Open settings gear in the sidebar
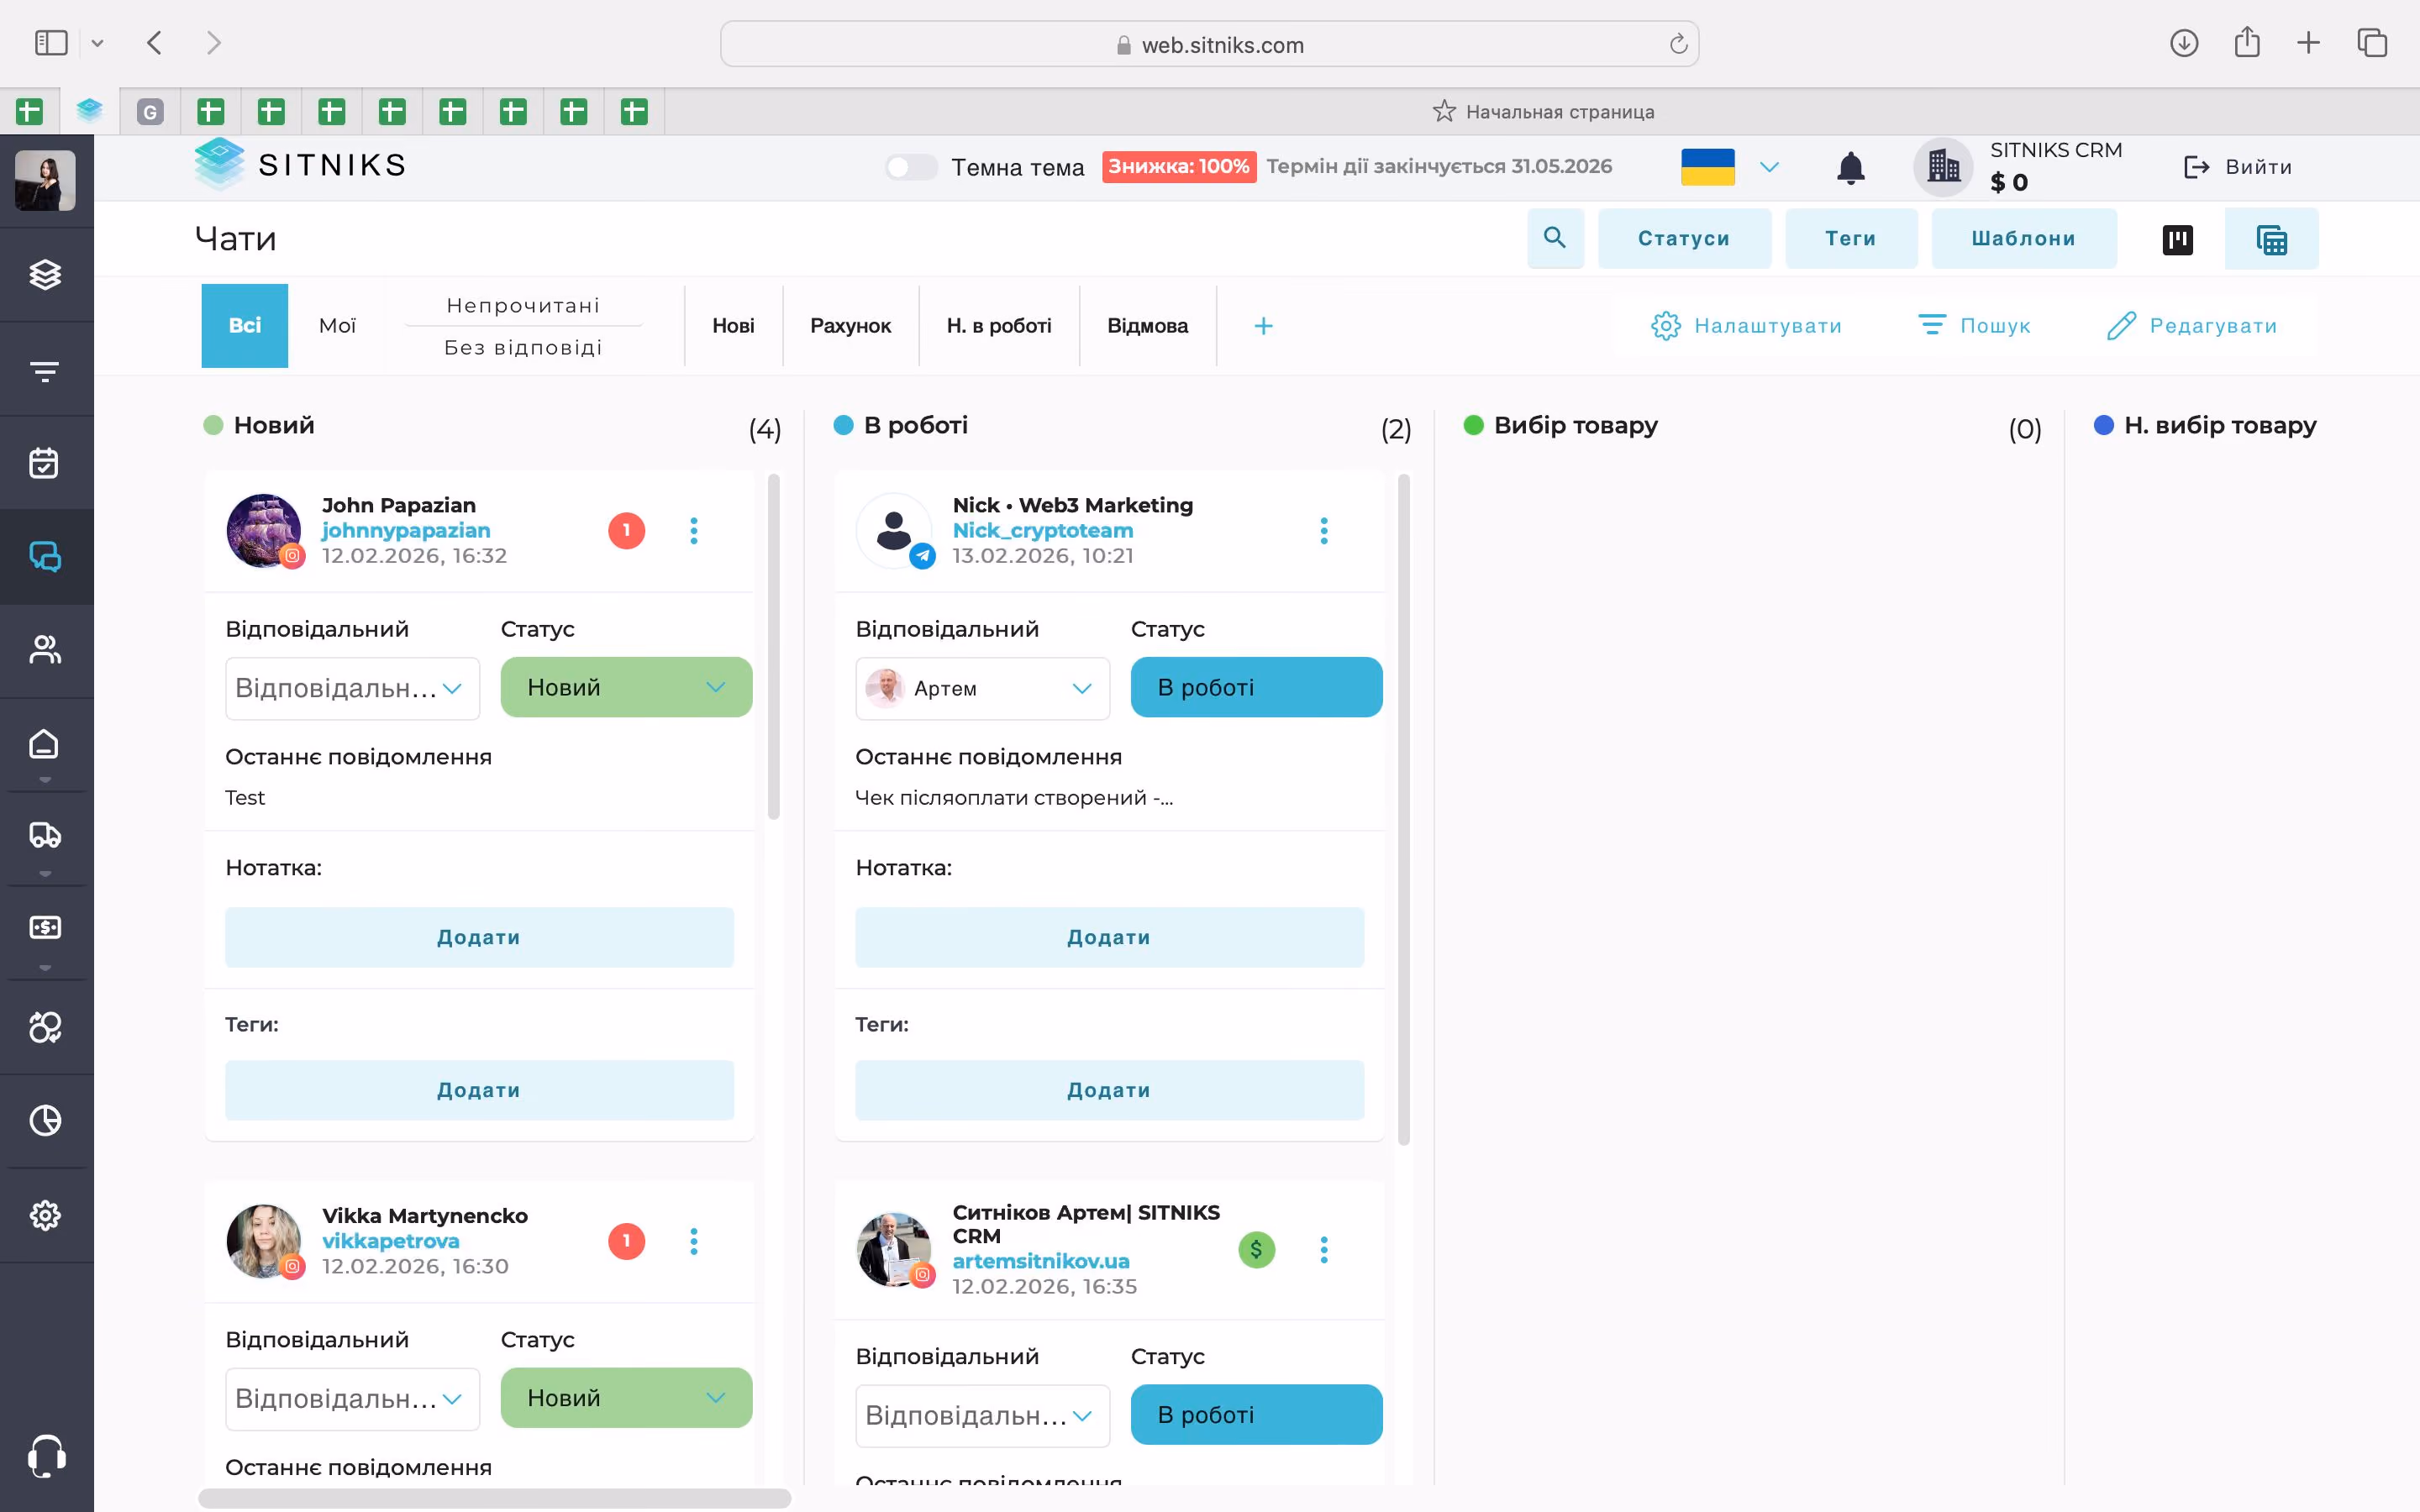 pos(45,1215)
